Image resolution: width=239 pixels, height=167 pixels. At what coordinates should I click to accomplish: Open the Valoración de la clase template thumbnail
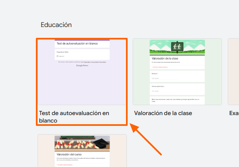177,71
